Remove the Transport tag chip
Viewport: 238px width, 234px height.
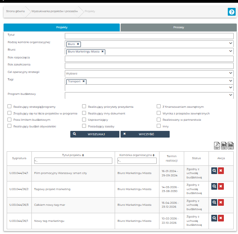(84, 82)
